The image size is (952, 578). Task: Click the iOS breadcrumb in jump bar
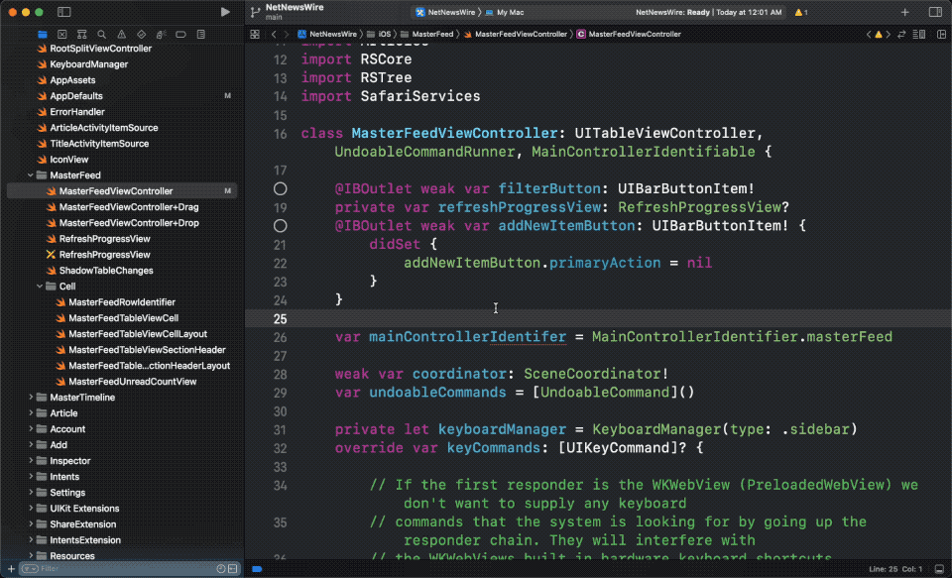pyautogui.click(x=384, y=34)
